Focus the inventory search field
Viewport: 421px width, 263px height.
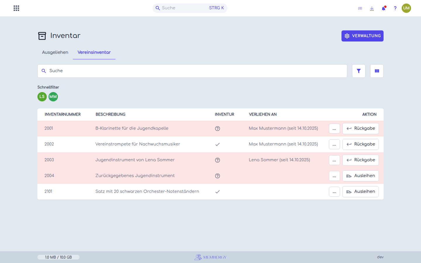click(192, 71)
